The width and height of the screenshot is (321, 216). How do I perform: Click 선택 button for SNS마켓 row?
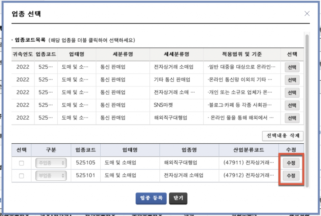pos(292,105)
